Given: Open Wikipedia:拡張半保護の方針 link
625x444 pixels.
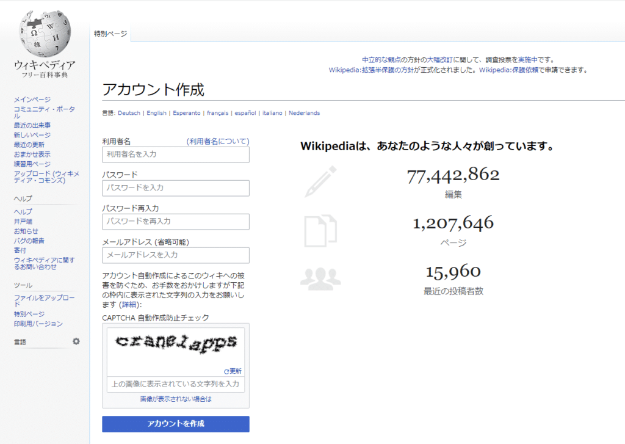Looking at the screenshot, I should click(371, 70).
